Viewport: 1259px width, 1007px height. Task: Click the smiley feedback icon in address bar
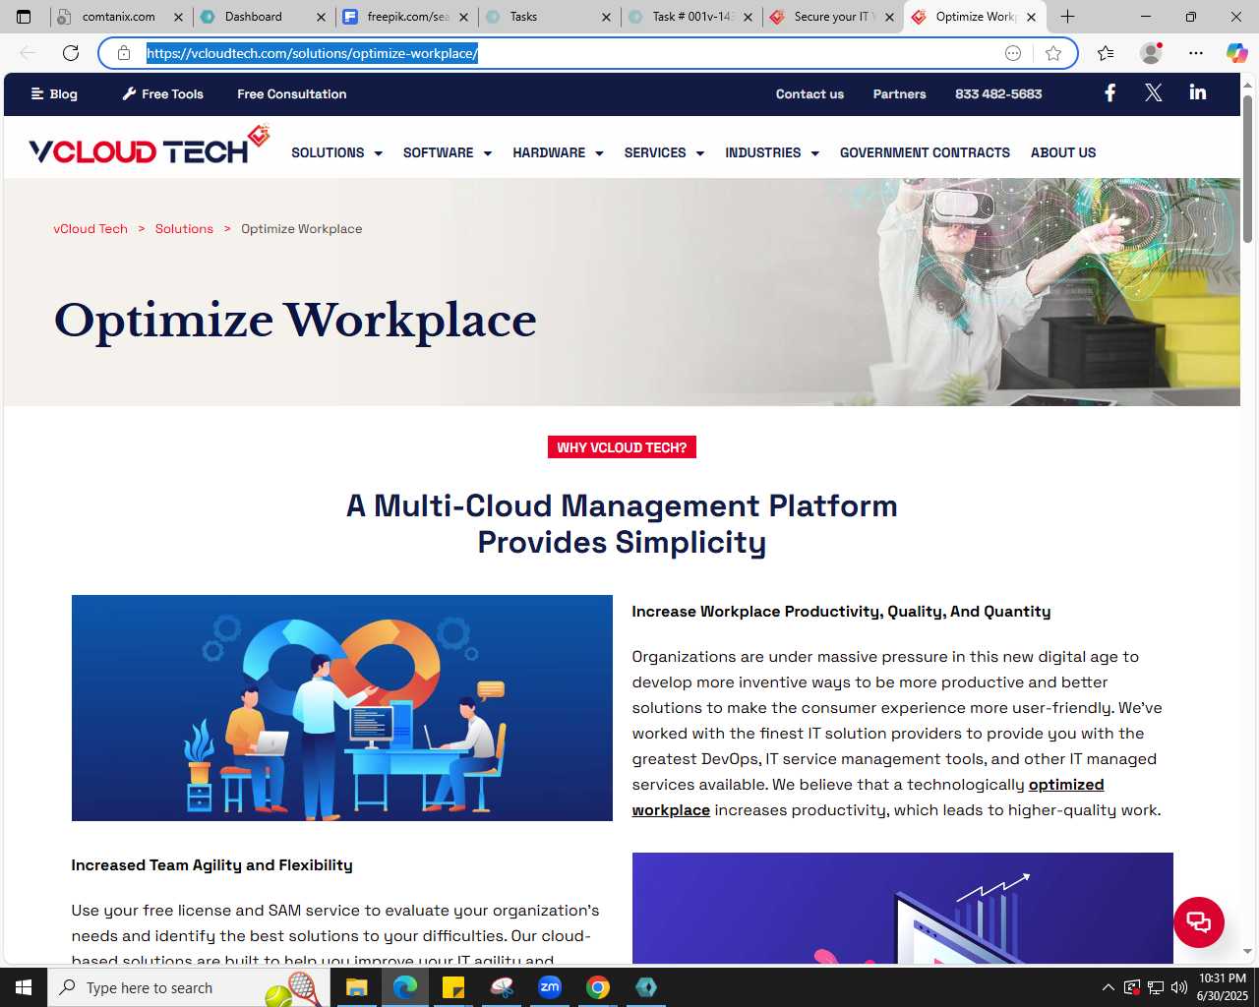click(x=1013, y=53)
